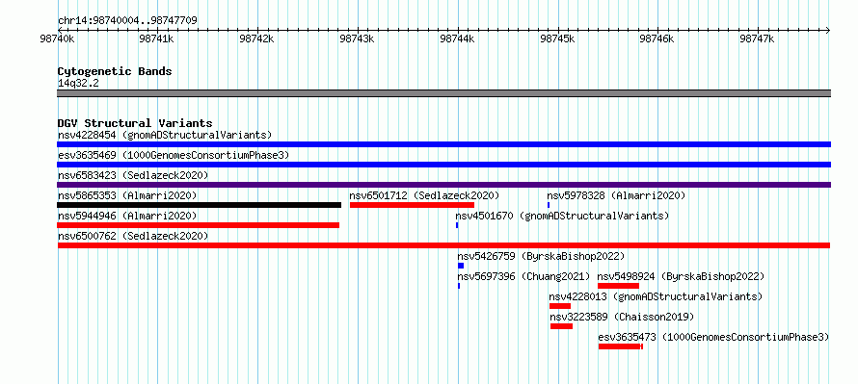Click nsv4501670 gnomADStructuralVariants label
Image resolution: width=858 pixels, height=384 pixels.
click(562, 216)
